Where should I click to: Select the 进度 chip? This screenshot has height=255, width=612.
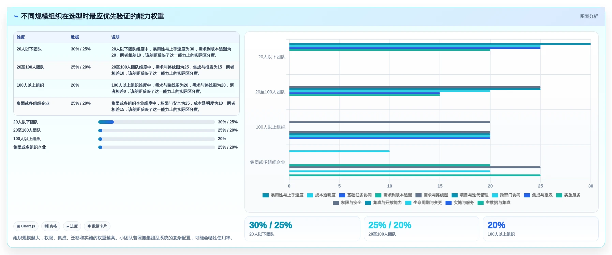(x=72, y=226)
